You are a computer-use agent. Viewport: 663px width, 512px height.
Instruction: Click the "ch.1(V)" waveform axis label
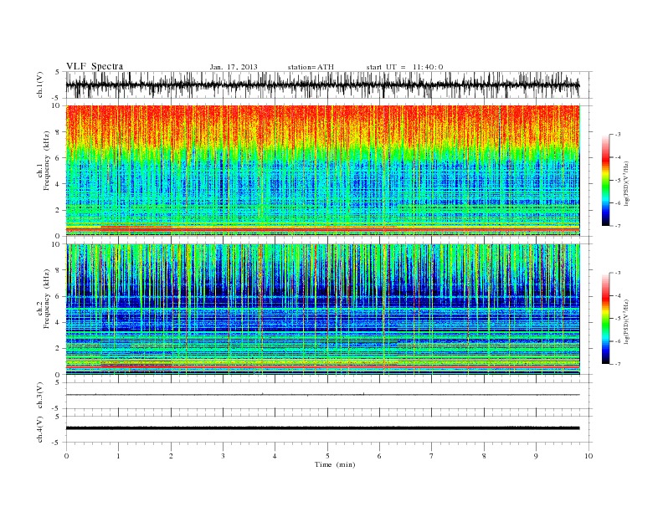(x=40, y=84)
